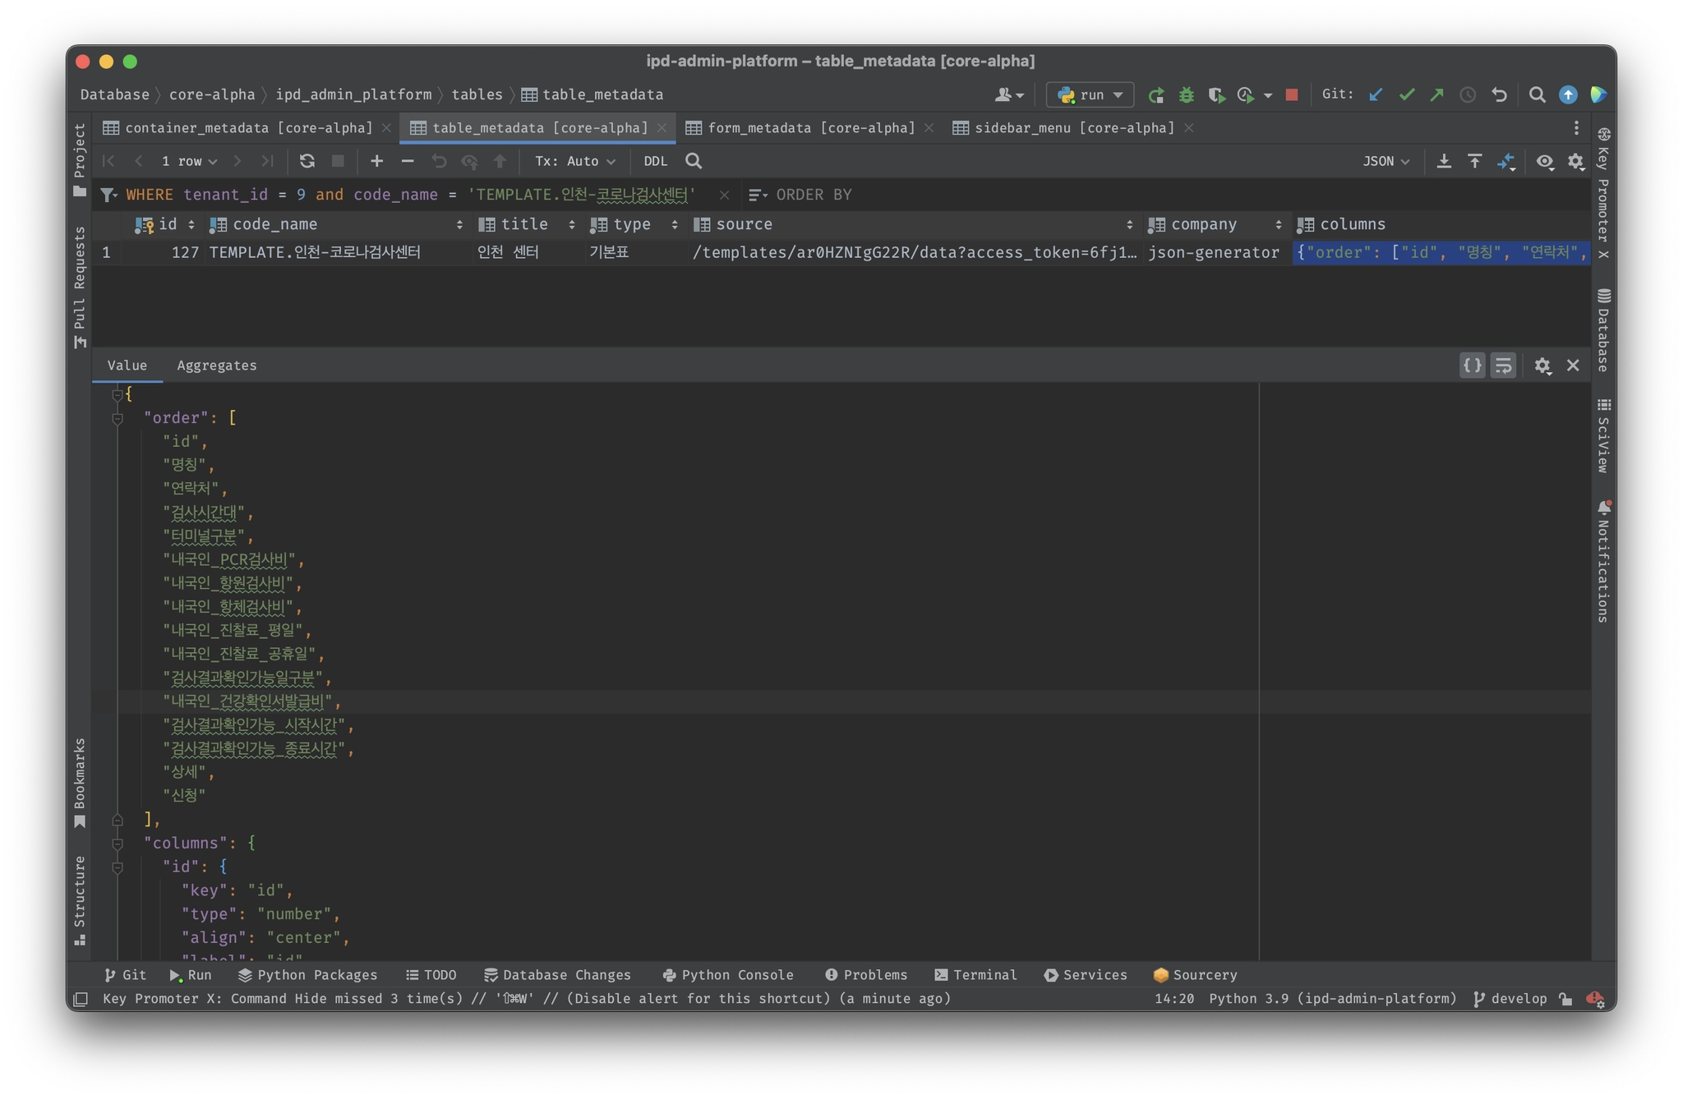Click Git update project arrow icon
The width and height of the screenshot is (1683, 1099).
point(1376,95)
